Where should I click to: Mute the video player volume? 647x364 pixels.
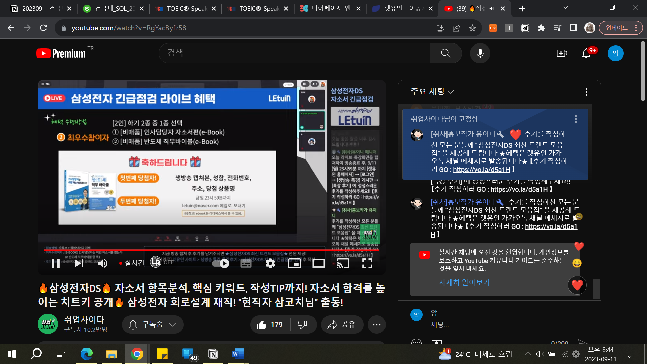point(103,263)
